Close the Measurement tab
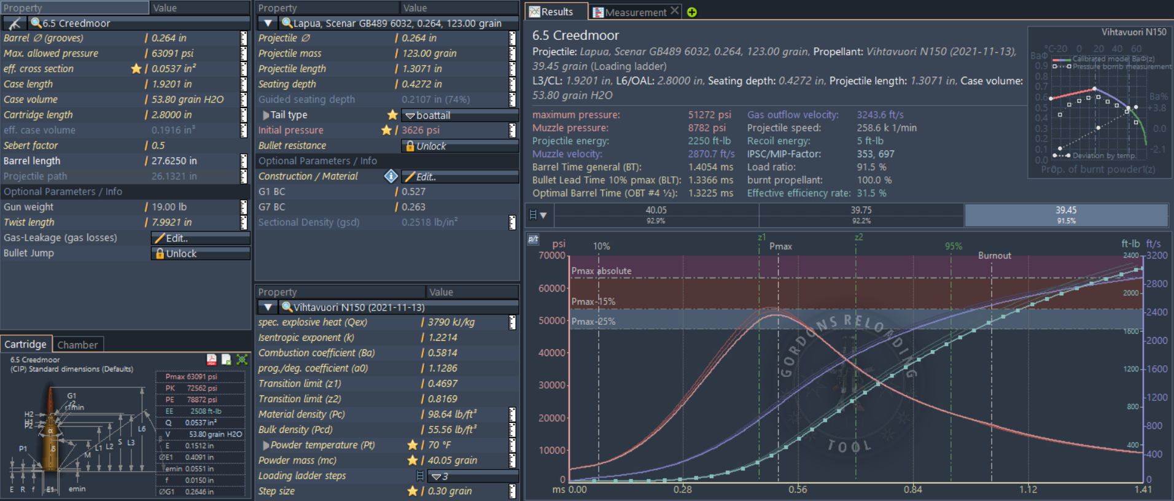Image resolution: width=1174 pixels, height=501 pixels. pos(674,10)
